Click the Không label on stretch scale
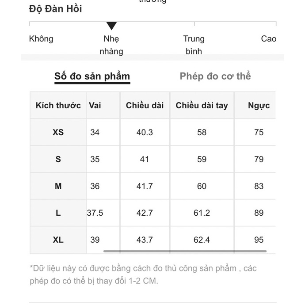Viewport: 305px width, 305px height. click(x=41, y=39)
